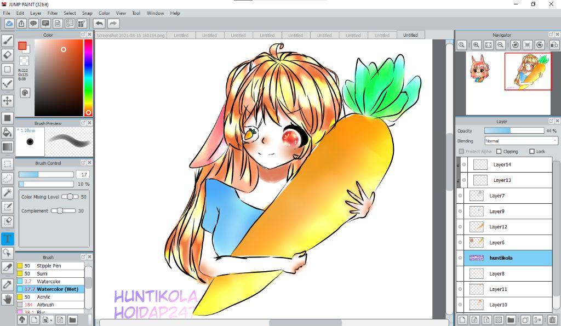The height and width of the screenshot is (326, 561).
Task: Select the Layer8 layer
Action: click(508, 274)
